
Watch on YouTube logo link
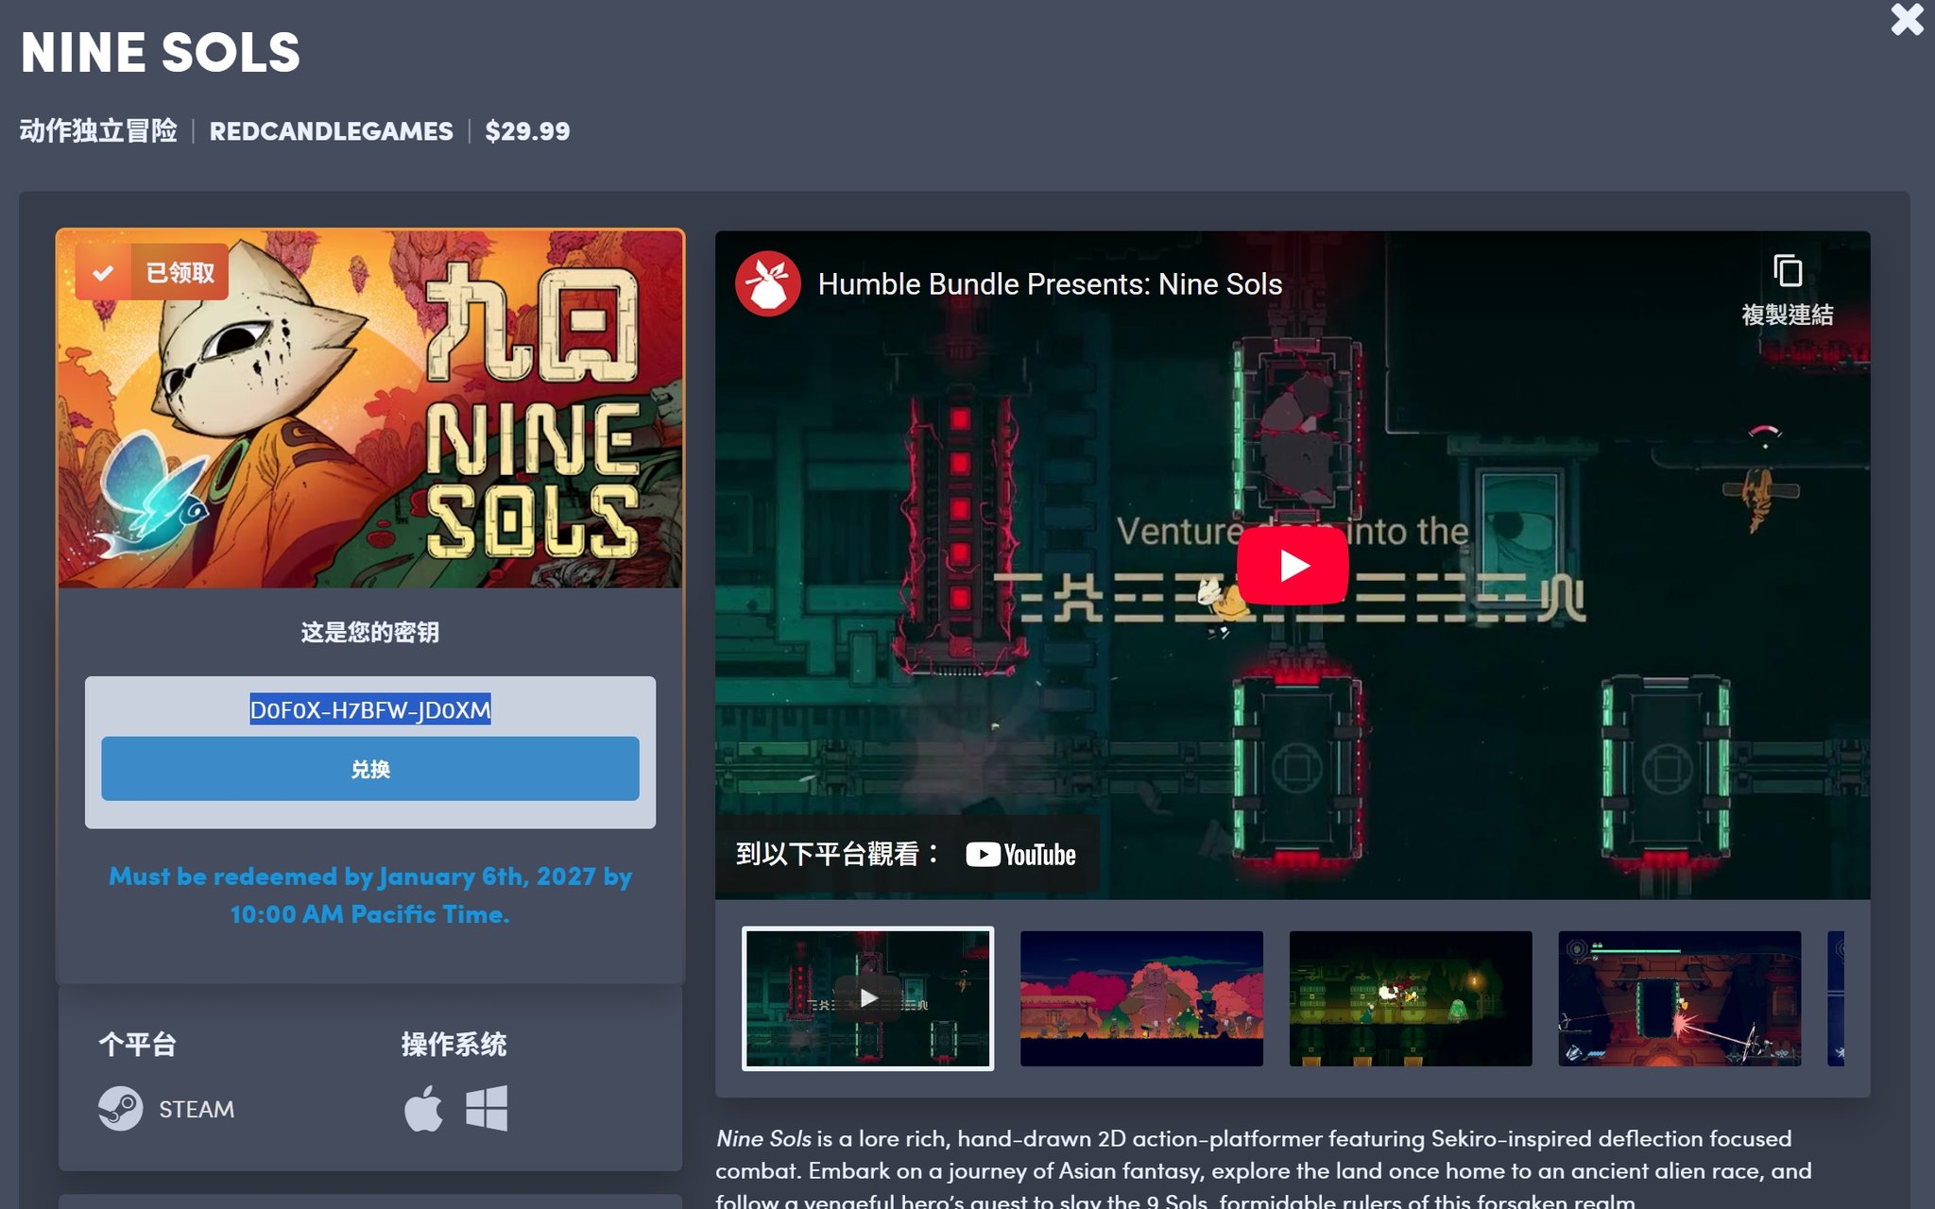[x=1020, y=855]
